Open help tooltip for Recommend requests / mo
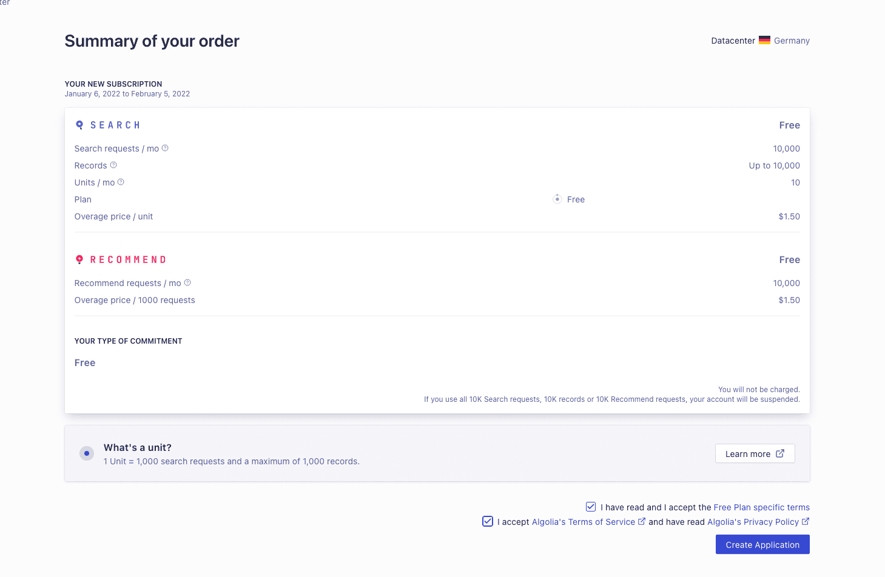This screenshot has width=885, height=577. (187, 282)
